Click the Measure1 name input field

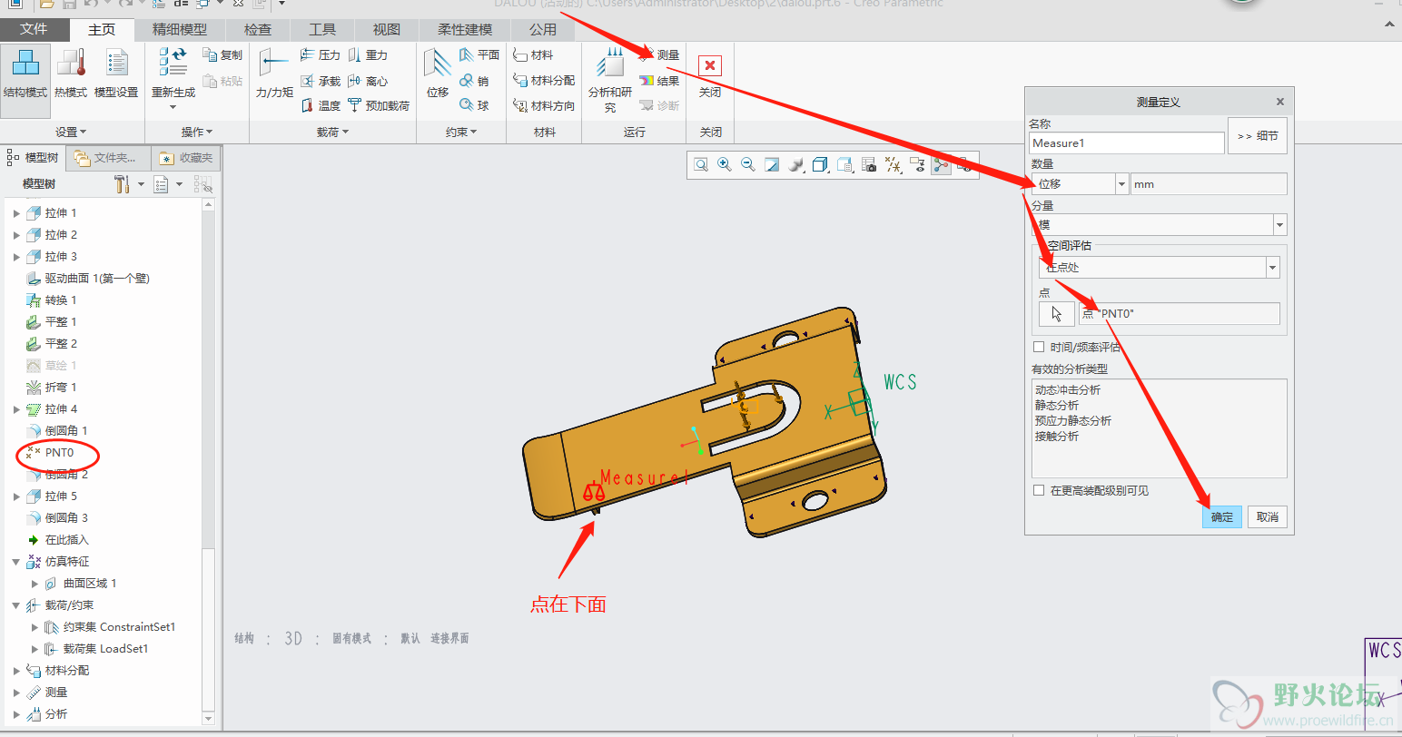pos(1127,142)
